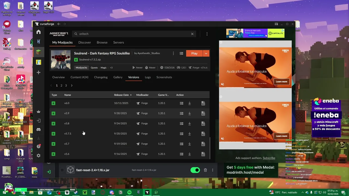Open the three-dot menu beside the search bar
Screen dimensions: 349x196
[x=207, y=34]
